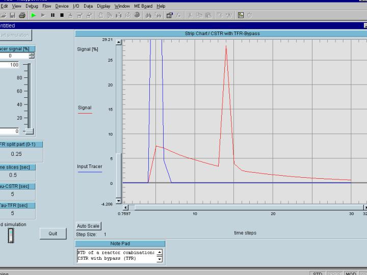Click the TFR split part value field
This screenshot has width=367, height=275.
[x=17, y=154]
